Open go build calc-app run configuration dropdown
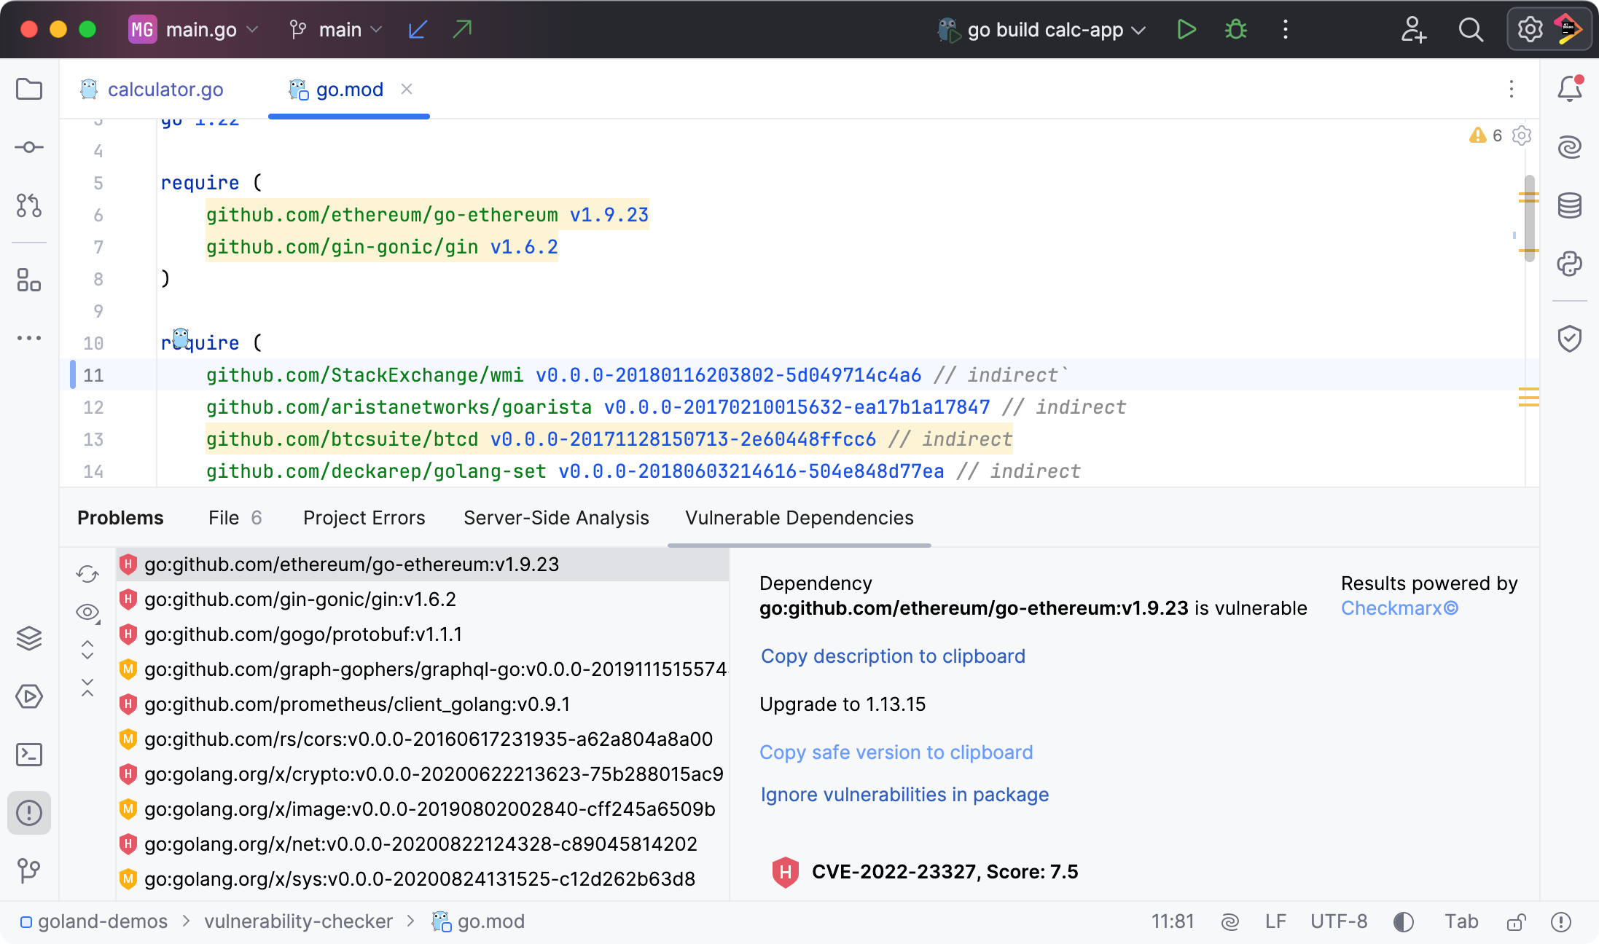 (1042, 30)
